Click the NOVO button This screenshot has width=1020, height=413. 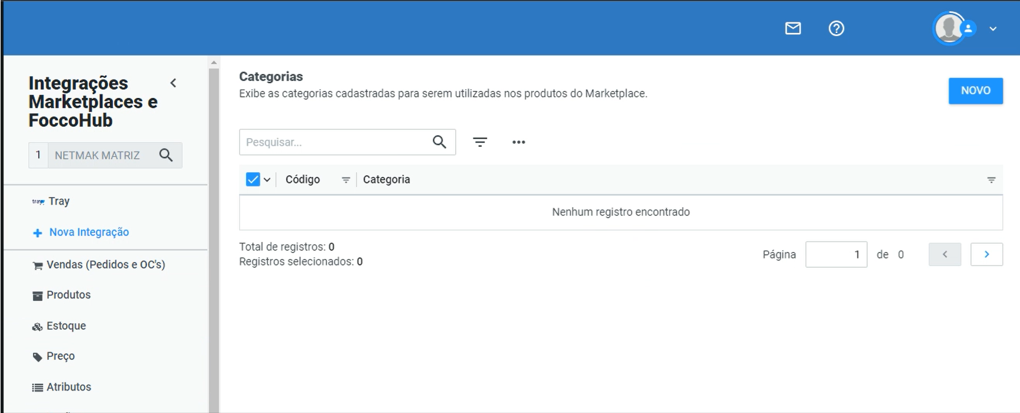click(x=976, y=91)
